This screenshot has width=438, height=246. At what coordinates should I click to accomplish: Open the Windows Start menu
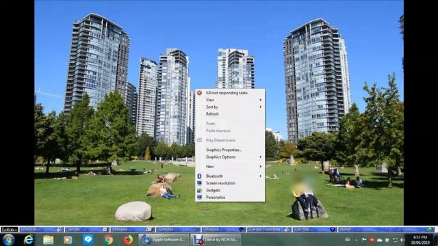click(8, 240)
